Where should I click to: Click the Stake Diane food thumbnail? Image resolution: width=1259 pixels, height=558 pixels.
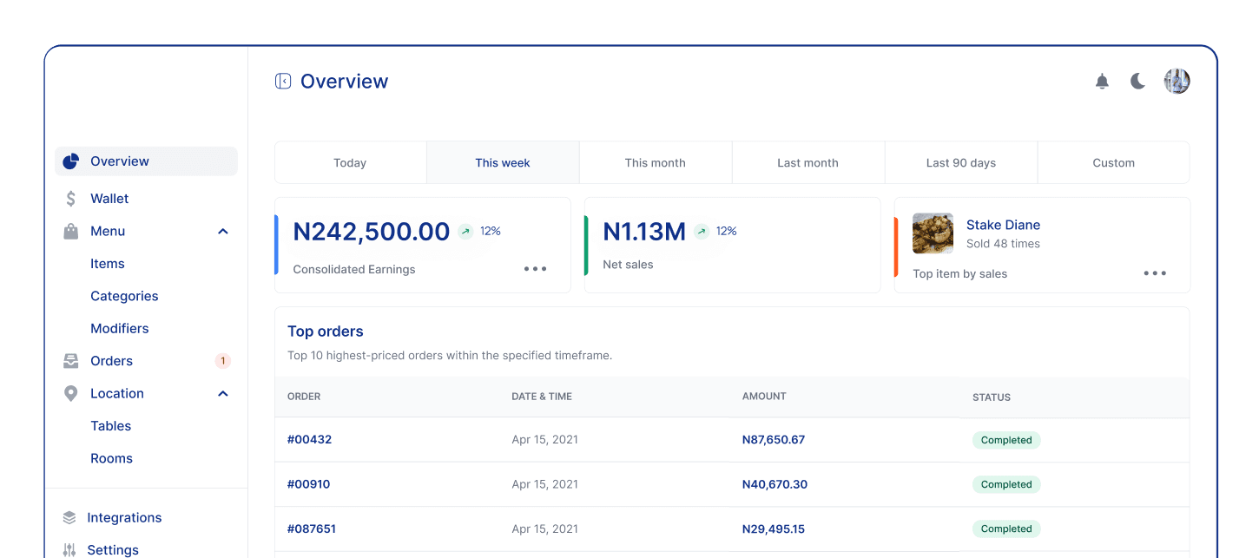pyautogui.click(x=933, y=233)
